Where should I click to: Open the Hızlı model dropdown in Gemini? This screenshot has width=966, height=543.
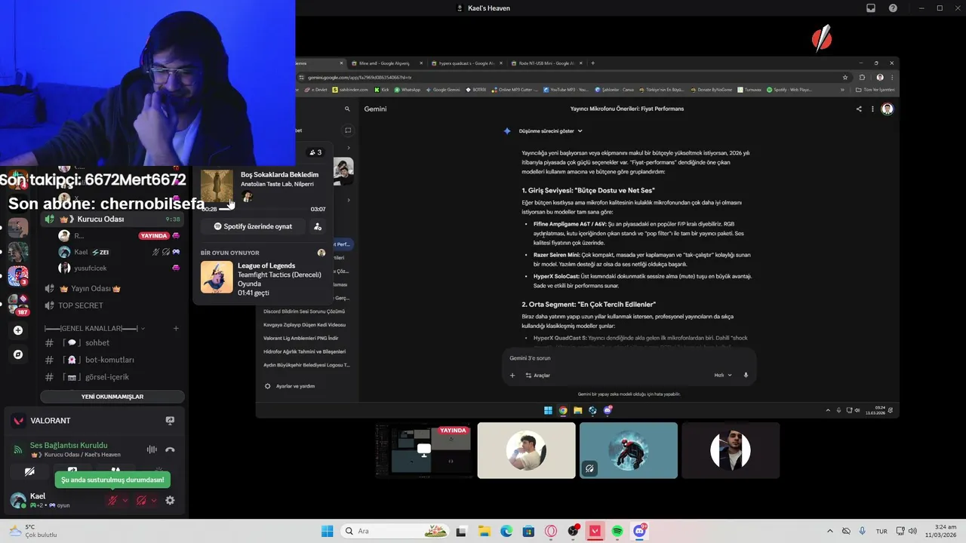(x=723, y=375)
